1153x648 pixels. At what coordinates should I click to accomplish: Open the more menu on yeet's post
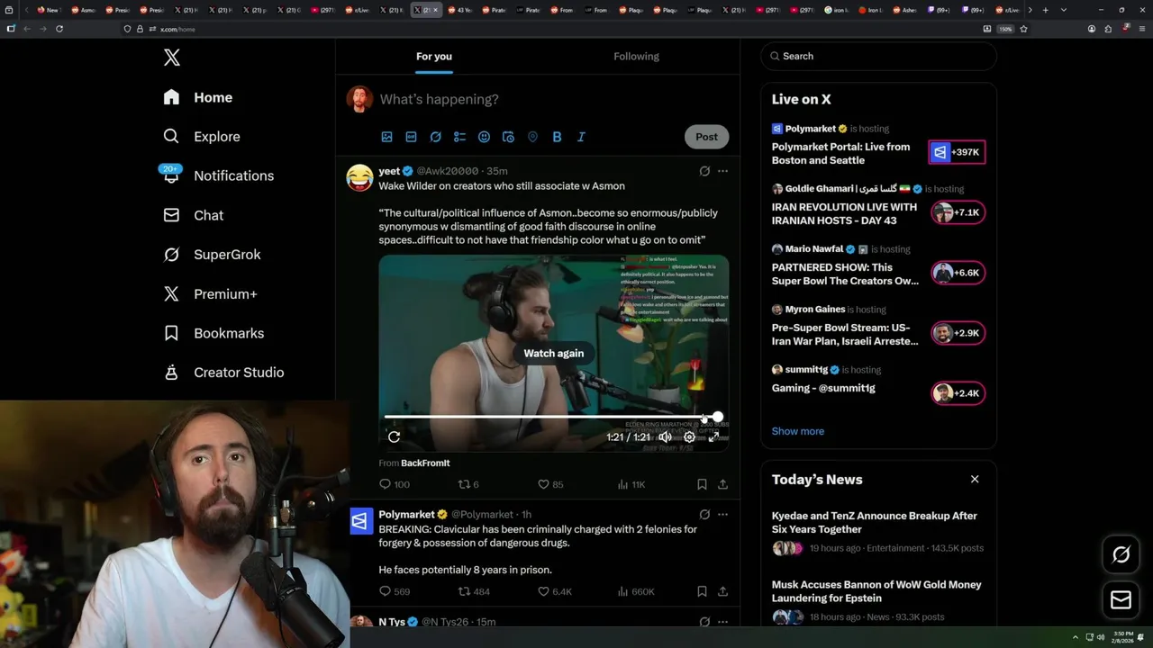722,171
